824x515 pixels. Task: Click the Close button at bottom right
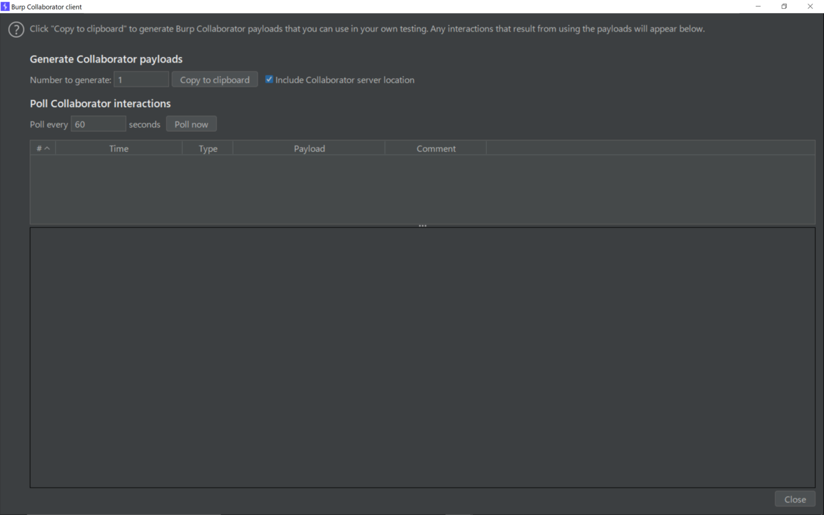[x=795, y=499]
